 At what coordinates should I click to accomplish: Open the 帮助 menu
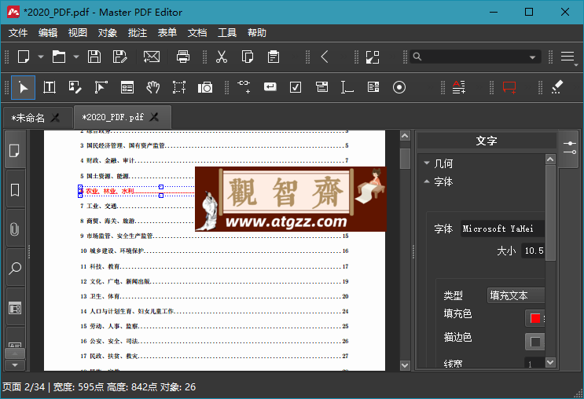257,33
